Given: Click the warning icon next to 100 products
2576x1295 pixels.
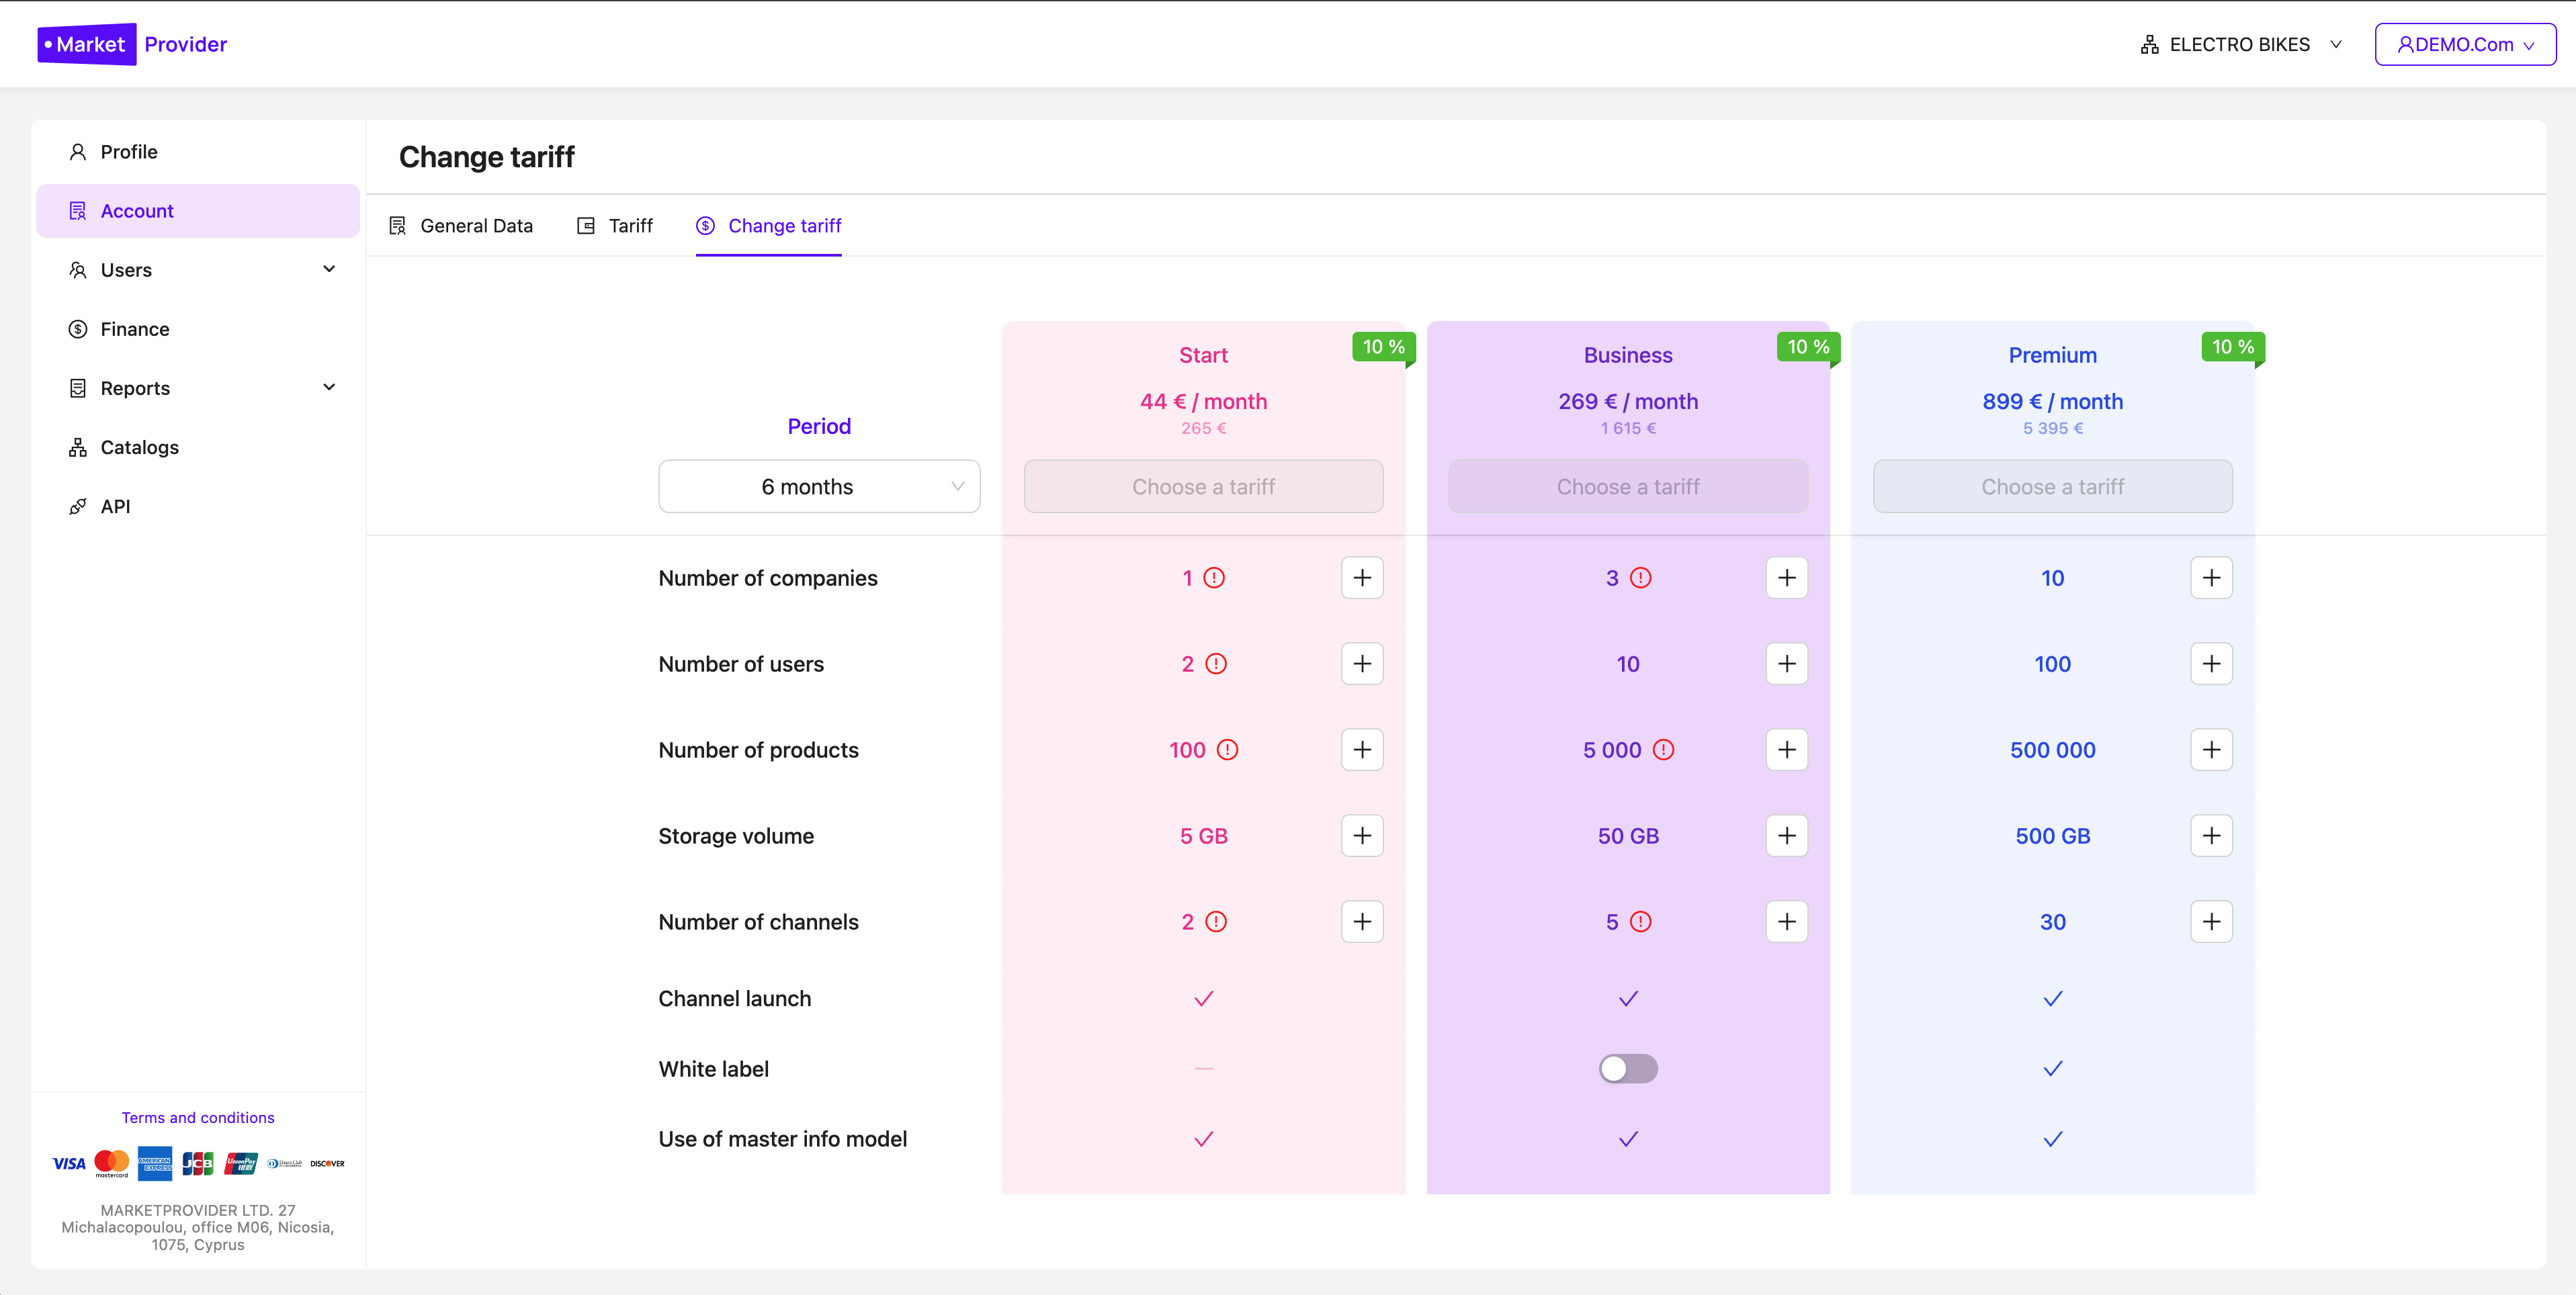Looking at the screenshot, I should (1229, 749).
